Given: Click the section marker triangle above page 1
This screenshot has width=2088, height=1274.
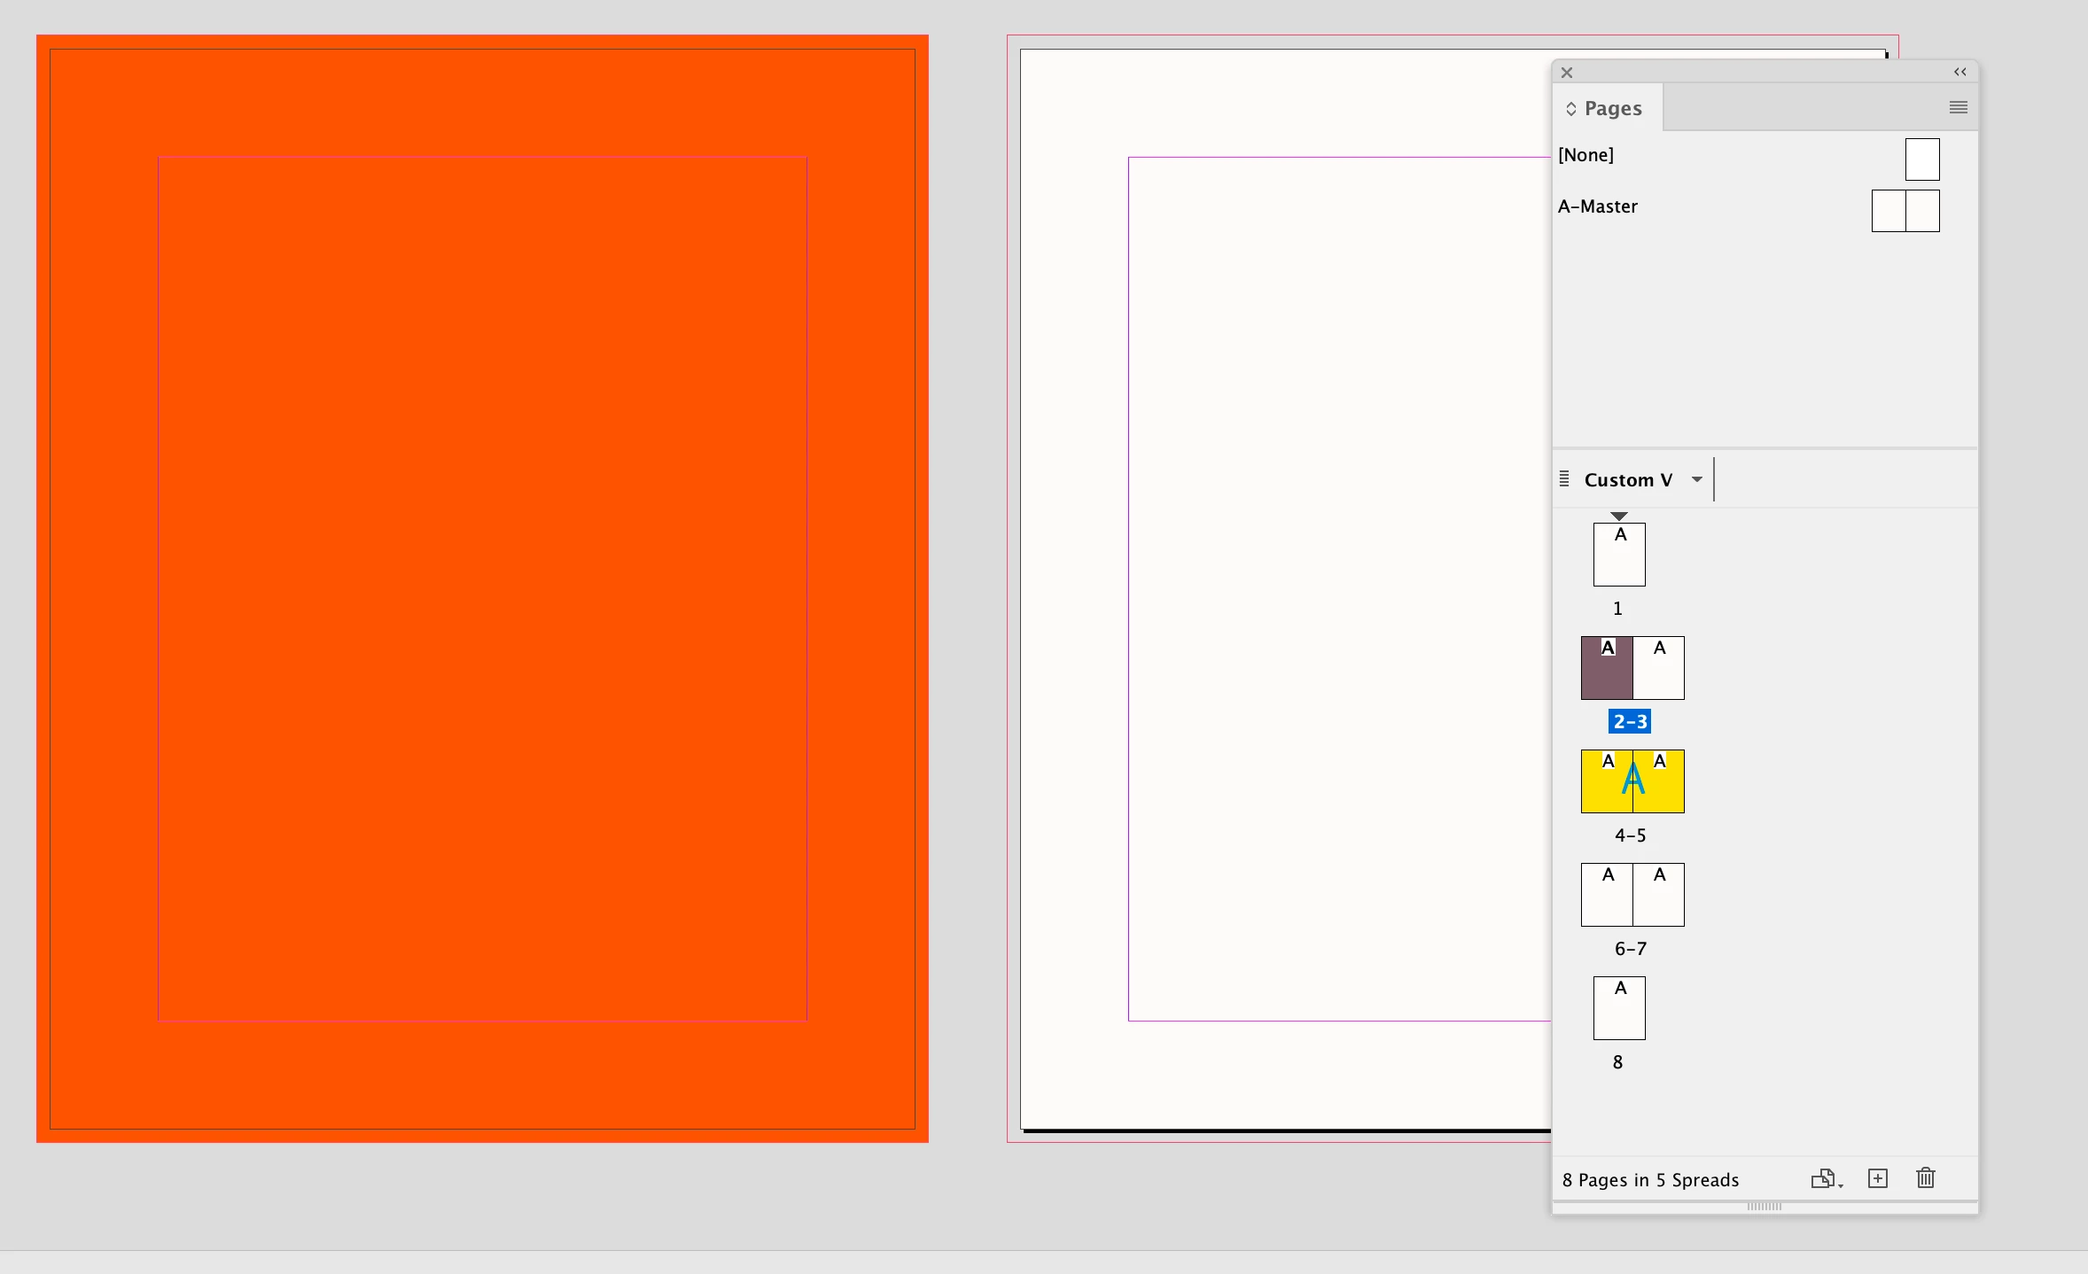Looking at the screenshot, I should click(x=1619, y=516).
